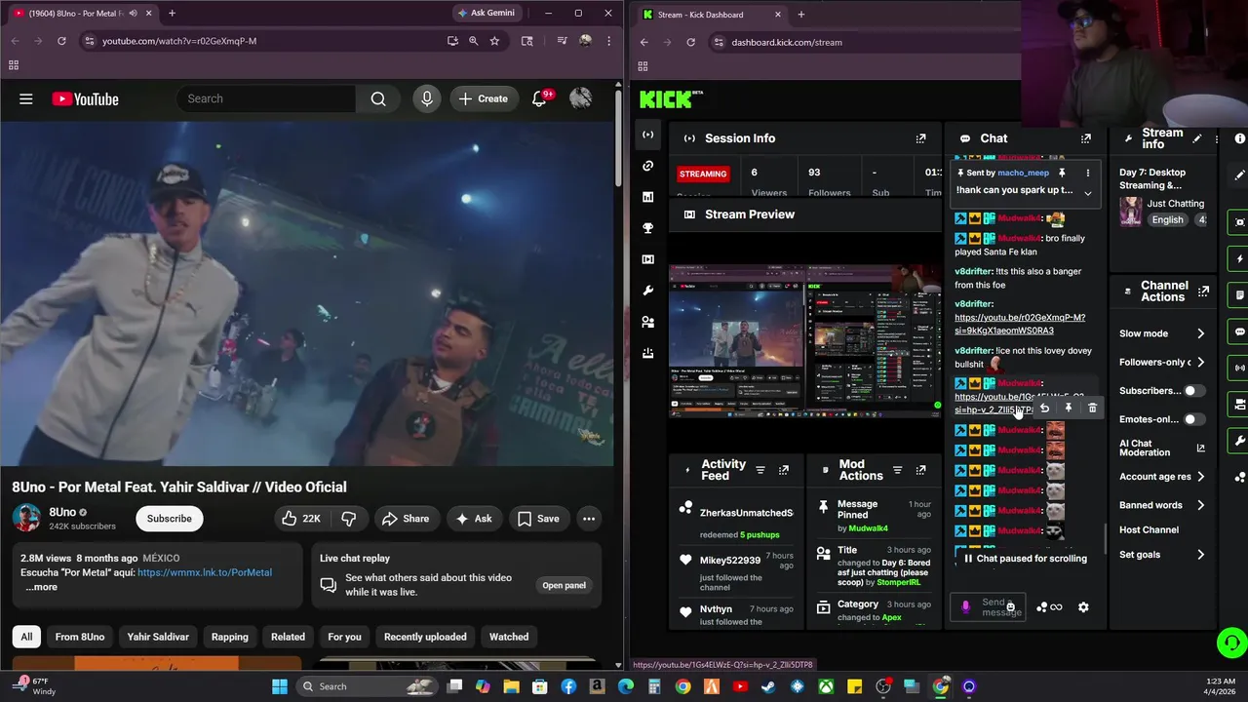Expand Followers-only chat settings

1200,362
